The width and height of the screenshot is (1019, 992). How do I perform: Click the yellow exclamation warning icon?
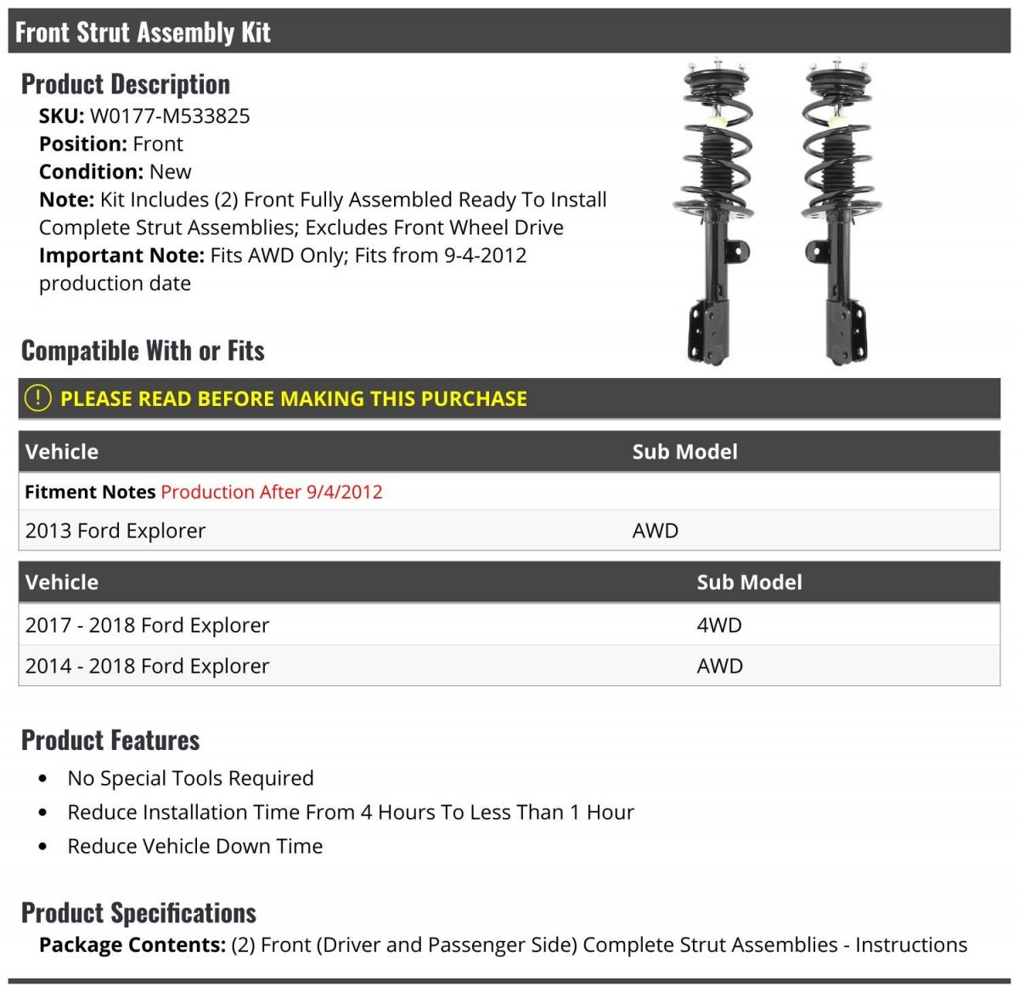pyautogui.click(x=37, y=398)
